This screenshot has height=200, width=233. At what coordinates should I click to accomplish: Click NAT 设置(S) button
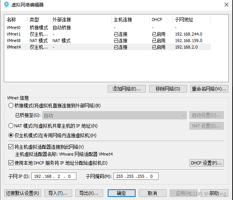click(207, 126)
